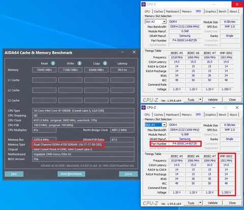
Task: Click DRAM:FSB Ratio value 47:2
Action: coord(123,140)
